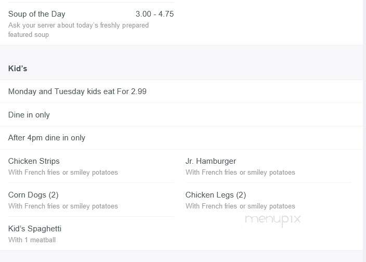Image resolution: width=366 pixels, height=262 pixels.
Task: Select the Chicken Strips menu item
Action: (34, 161)
